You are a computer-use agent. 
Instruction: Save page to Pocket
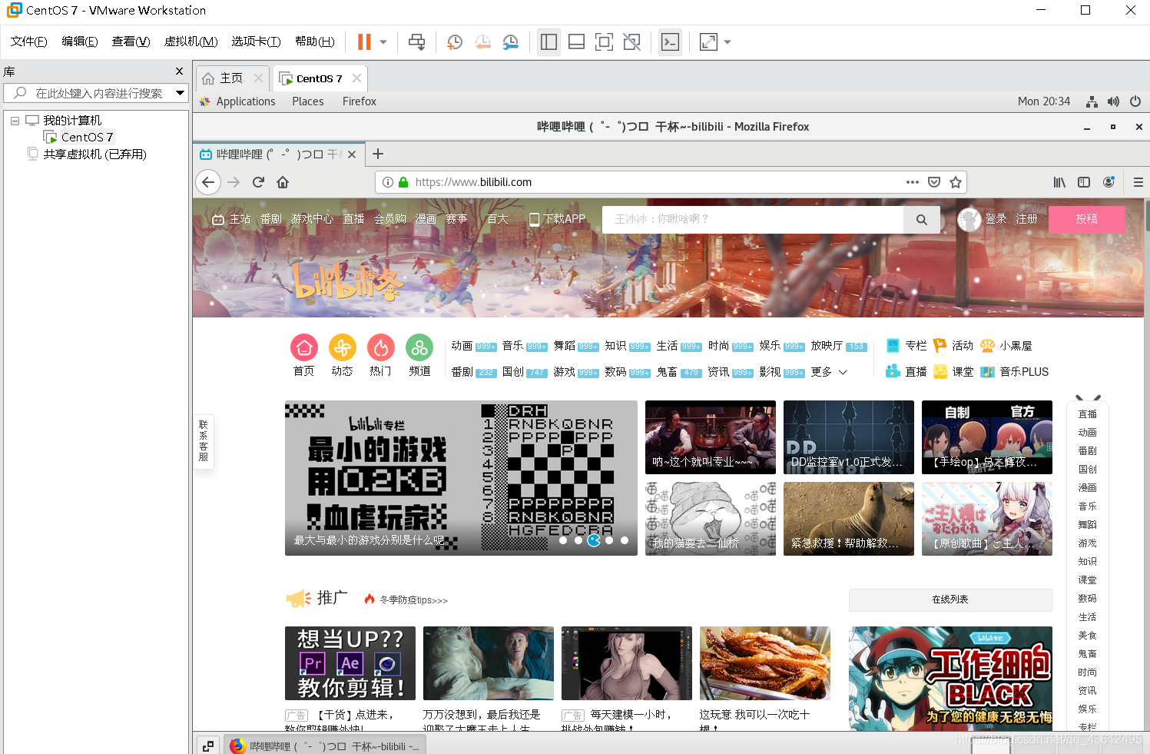click(933, 182)
